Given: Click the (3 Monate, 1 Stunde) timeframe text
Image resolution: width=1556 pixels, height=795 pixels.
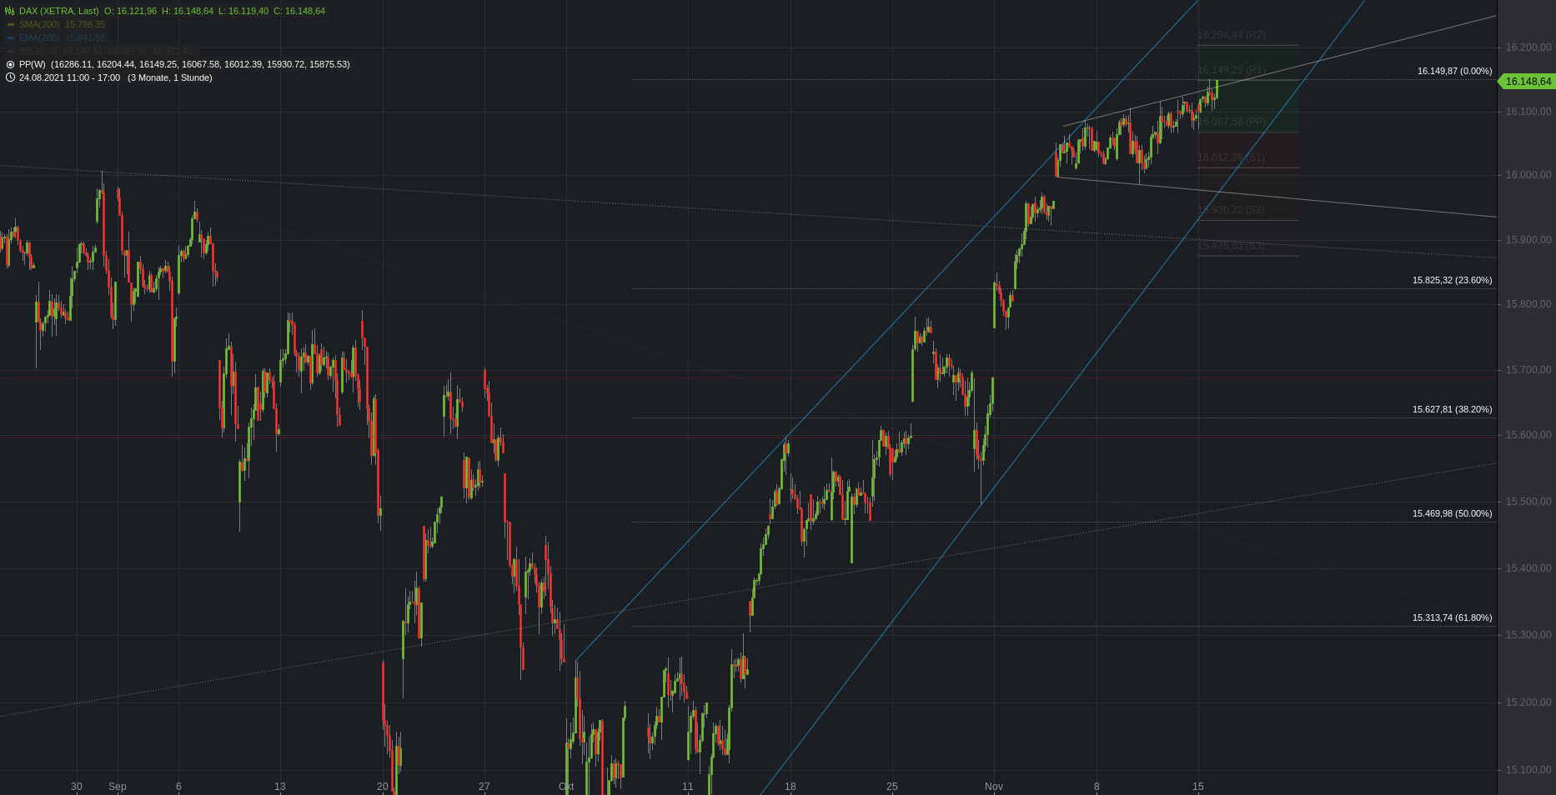Looking at the screenshot, I should (x=170, y=77).
